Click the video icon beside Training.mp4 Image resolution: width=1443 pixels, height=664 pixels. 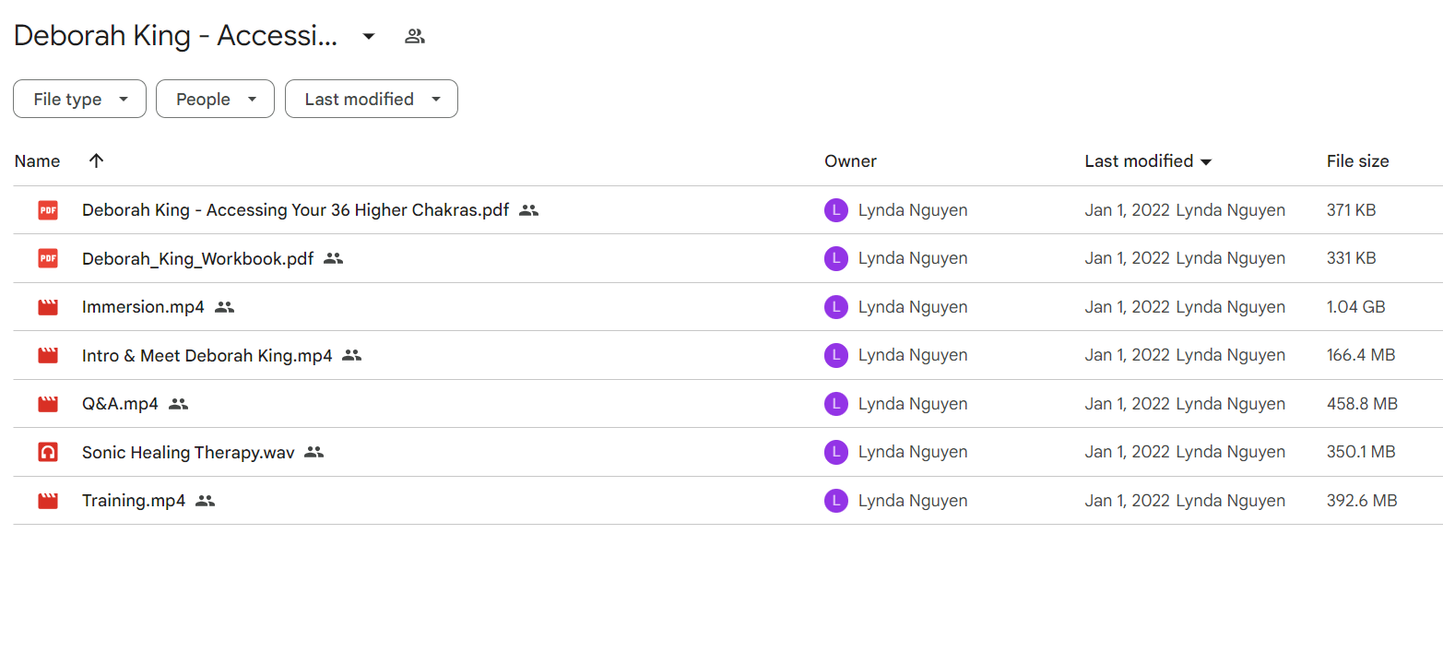48,501
